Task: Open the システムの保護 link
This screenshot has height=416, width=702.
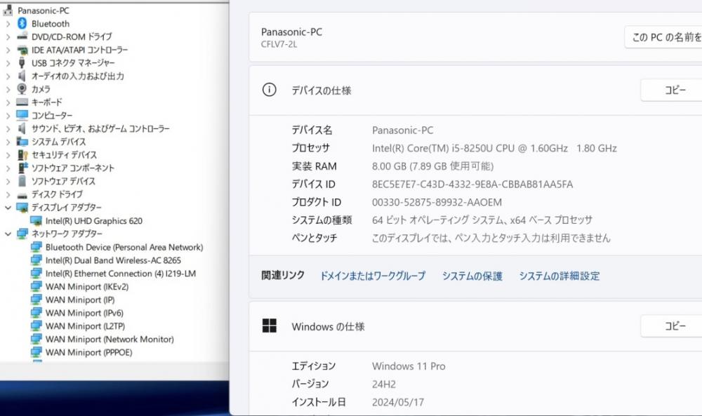Action: tap(472, 276)
